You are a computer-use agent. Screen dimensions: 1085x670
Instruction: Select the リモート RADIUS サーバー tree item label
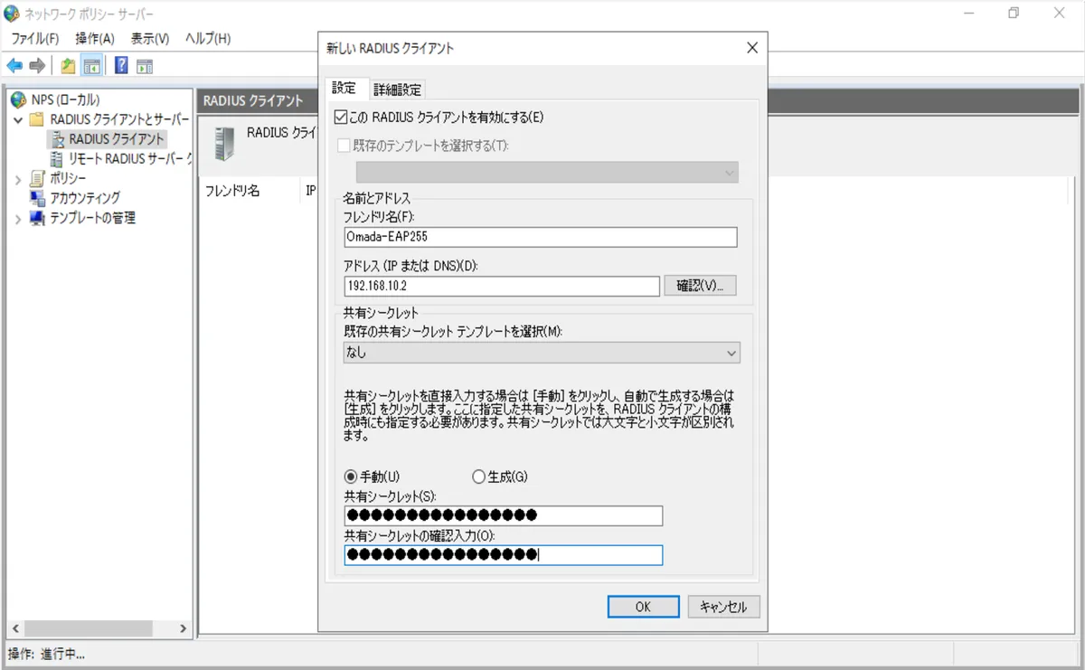pos(131,159)
